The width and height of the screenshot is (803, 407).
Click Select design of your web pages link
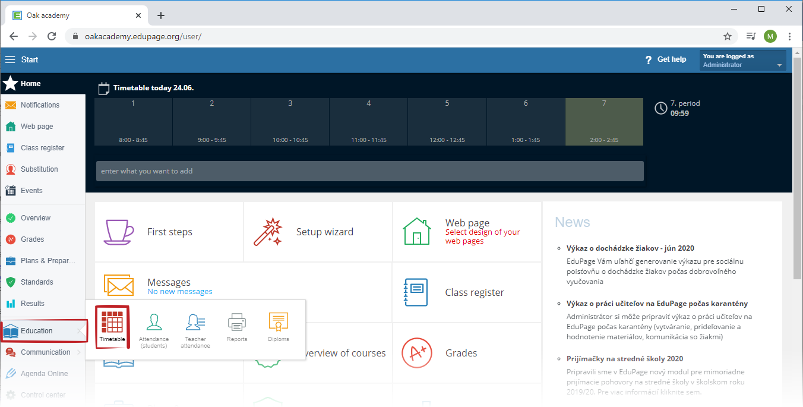click(483, 236)
